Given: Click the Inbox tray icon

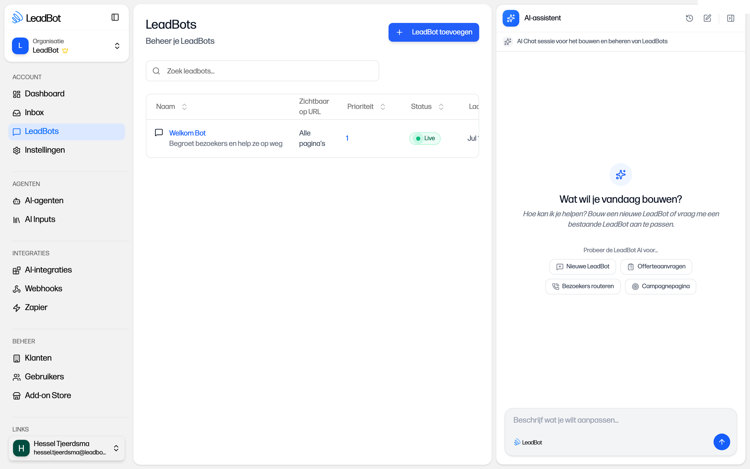Looking at the screenshot, I should [x=17, y=113].
